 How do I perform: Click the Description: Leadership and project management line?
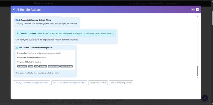point(39,53)
